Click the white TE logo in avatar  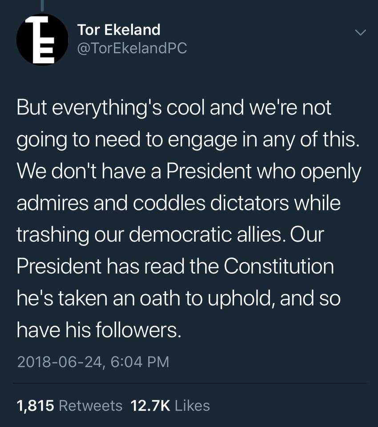coord(41,39)
